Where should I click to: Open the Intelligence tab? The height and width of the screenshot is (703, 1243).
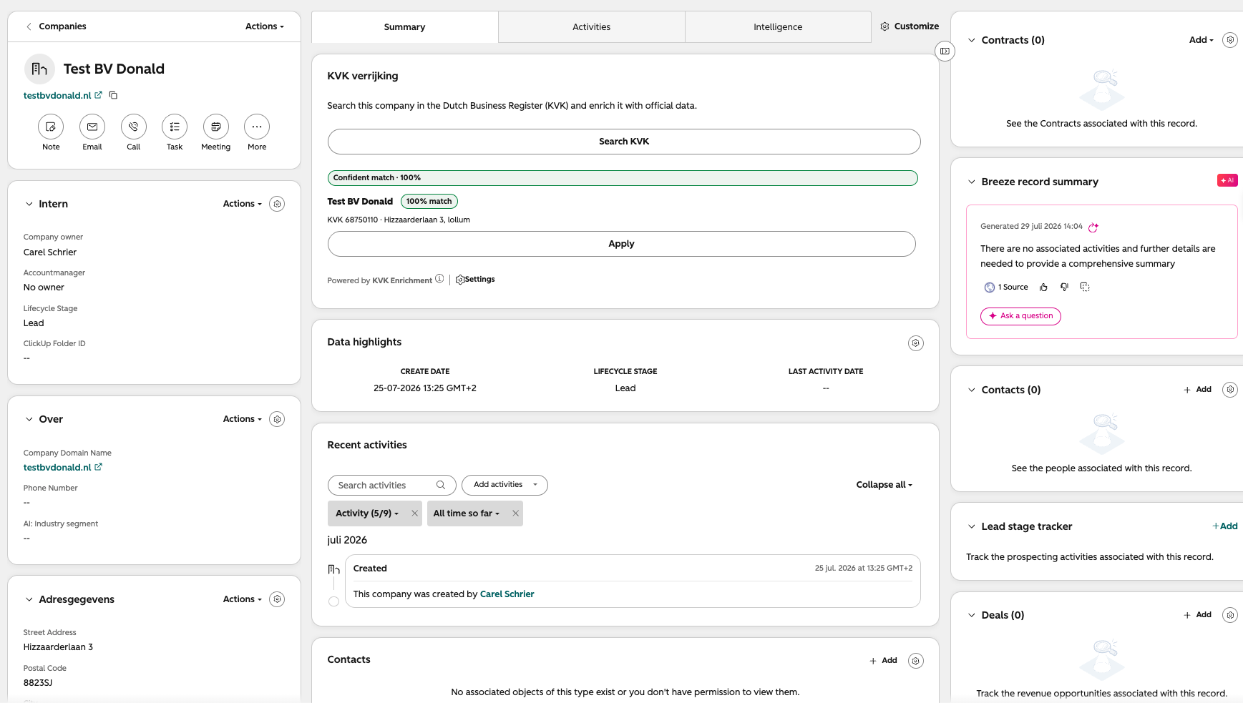(x=778, y=27)
